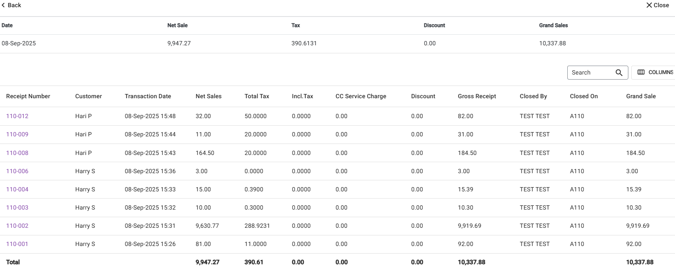
Task: Sort by Net Sales column header
Action: (208, 96)
